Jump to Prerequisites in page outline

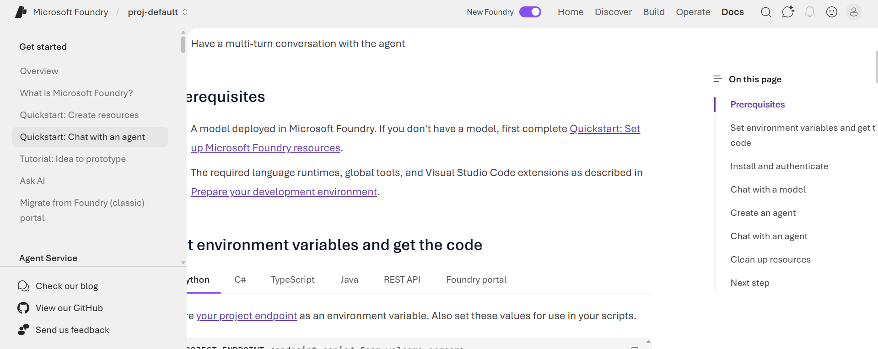pyautogui.click(x=757, y=104)
